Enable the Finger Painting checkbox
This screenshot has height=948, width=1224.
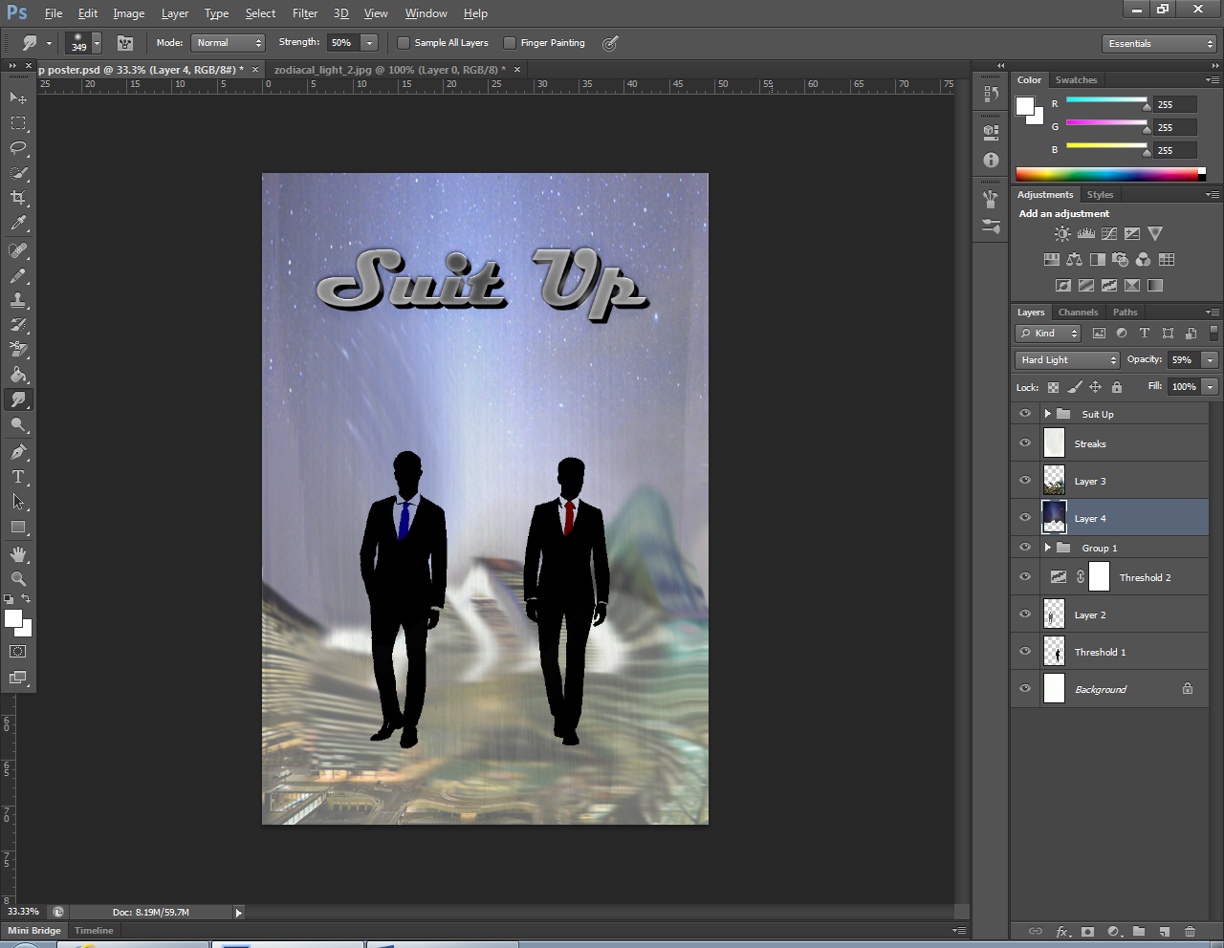[x=510, y=43]
